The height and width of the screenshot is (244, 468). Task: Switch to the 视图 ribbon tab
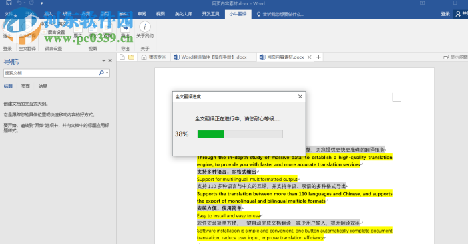160,14
